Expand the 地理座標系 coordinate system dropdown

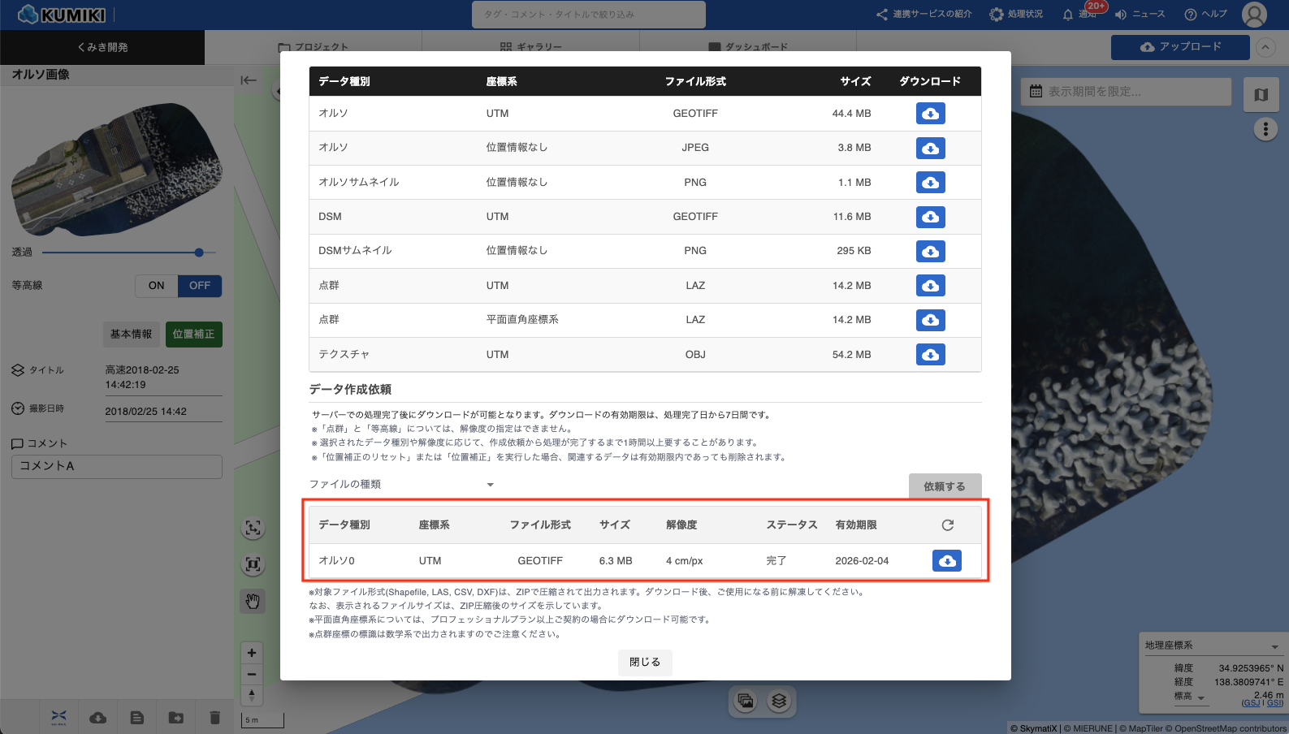coord(1274,646)
